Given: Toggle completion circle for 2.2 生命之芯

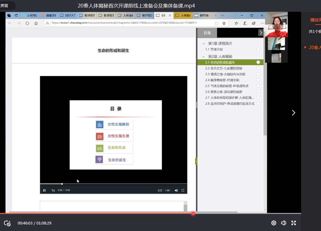Looking at the screenshot, I should tap(258, 68).
